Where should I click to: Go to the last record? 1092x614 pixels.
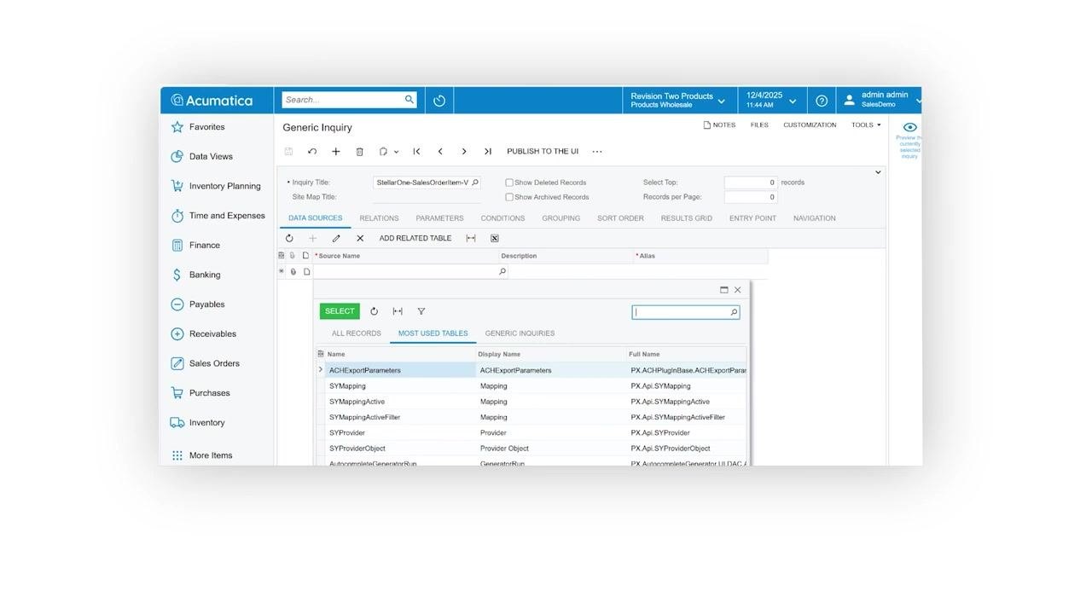[x=488, y=152]
